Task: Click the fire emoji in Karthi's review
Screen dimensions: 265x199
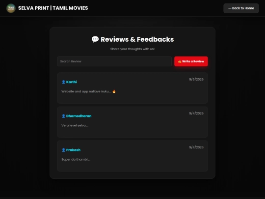Action: tap(114, 91)
